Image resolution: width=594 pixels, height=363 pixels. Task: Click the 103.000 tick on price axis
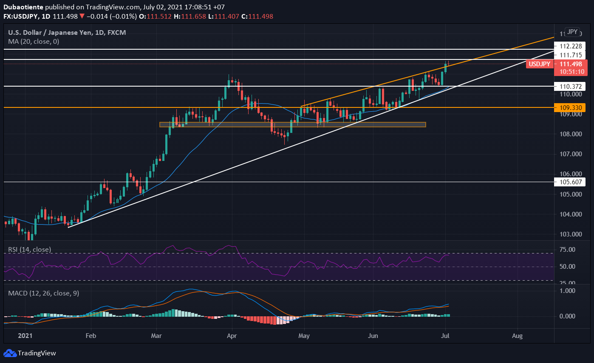pyautogui.click(x=570, y=234)
